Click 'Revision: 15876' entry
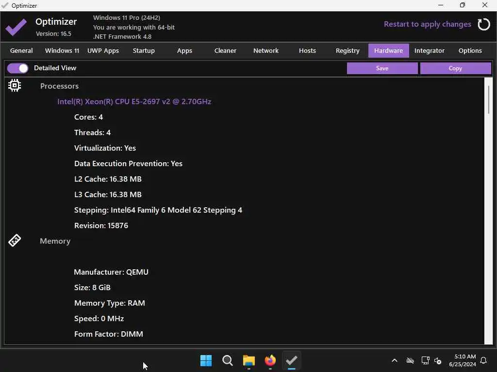Screen dimensions: 497x372 coord(101,226)
